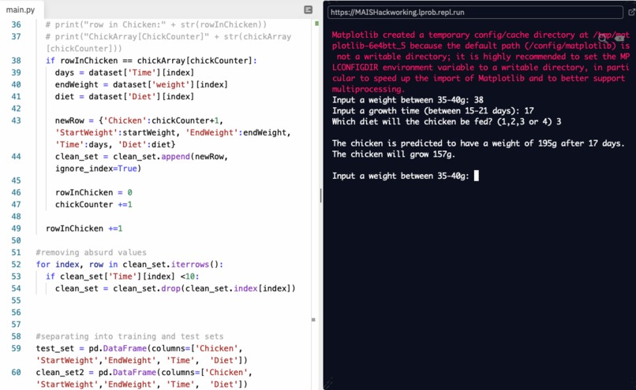Click line number 43 in the gutter

[17, 121]
